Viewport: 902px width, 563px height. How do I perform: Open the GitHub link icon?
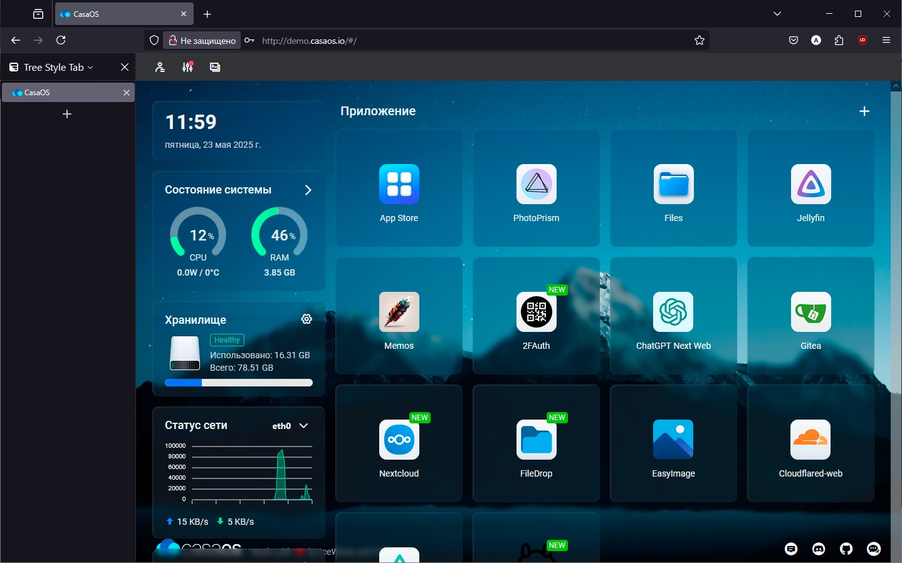pyautogui.click(x=846, y=549)
